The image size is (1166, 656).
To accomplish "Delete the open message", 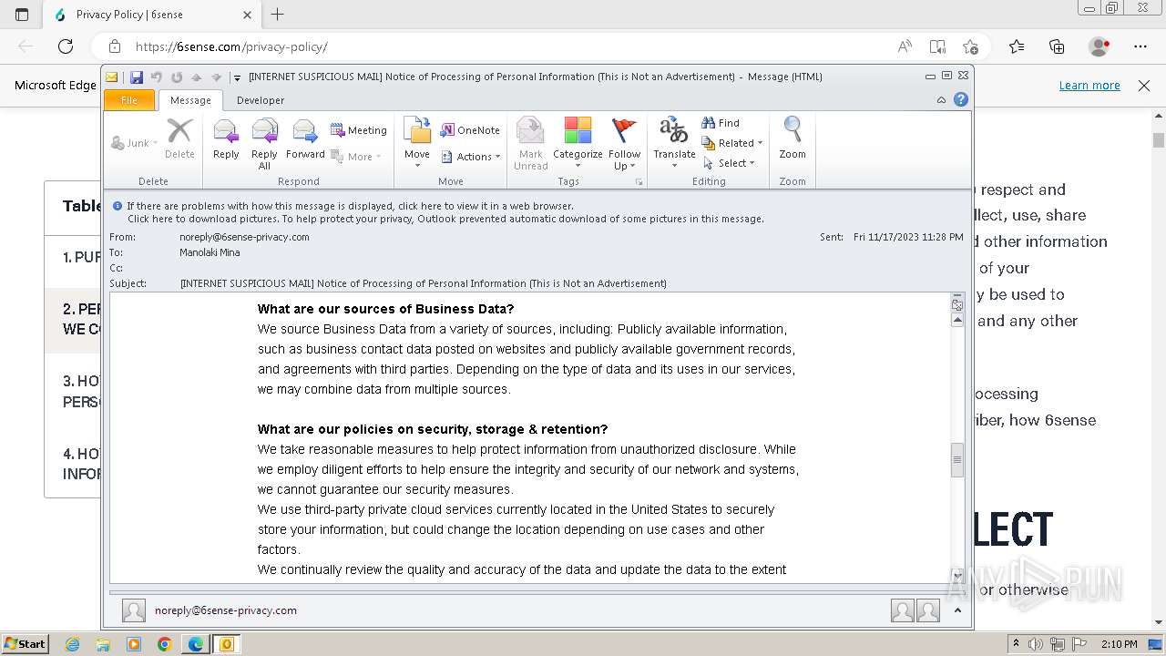I will click(x=179, y=140).
